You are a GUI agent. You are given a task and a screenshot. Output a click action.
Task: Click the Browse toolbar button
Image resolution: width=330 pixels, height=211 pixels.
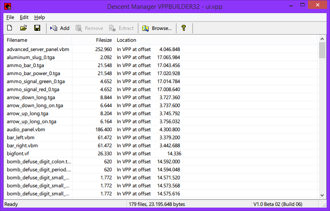pyautogui.click(x=157, y=28)
